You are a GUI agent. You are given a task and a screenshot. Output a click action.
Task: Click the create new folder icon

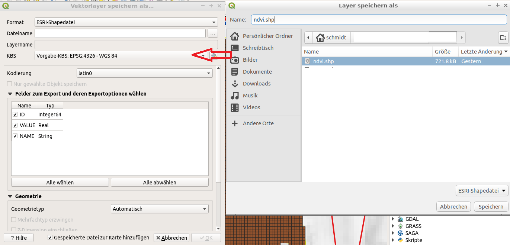pos(503,38)
